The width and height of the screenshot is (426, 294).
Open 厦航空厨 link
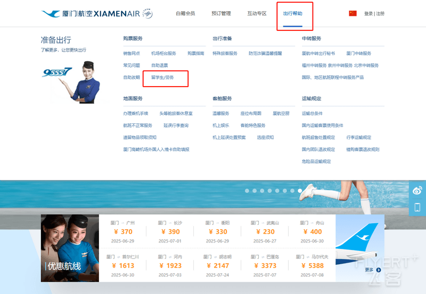pos(281,113)
